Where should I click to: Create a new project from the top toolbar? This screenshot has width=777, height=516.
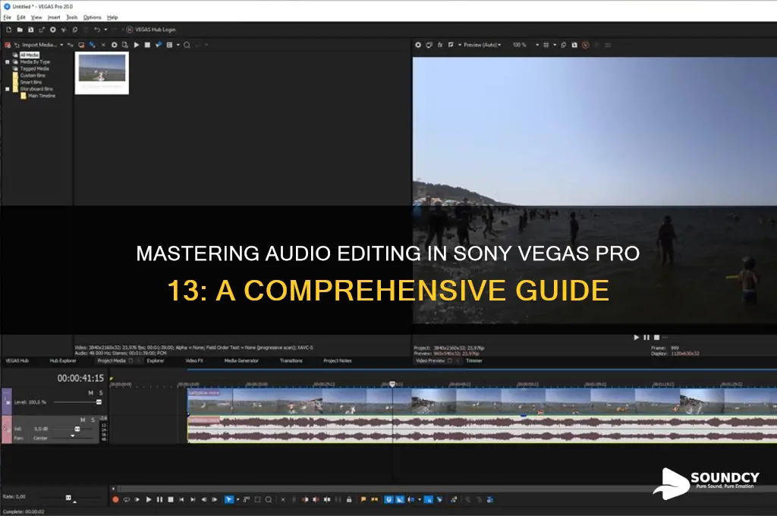click(x=9, y=30)
